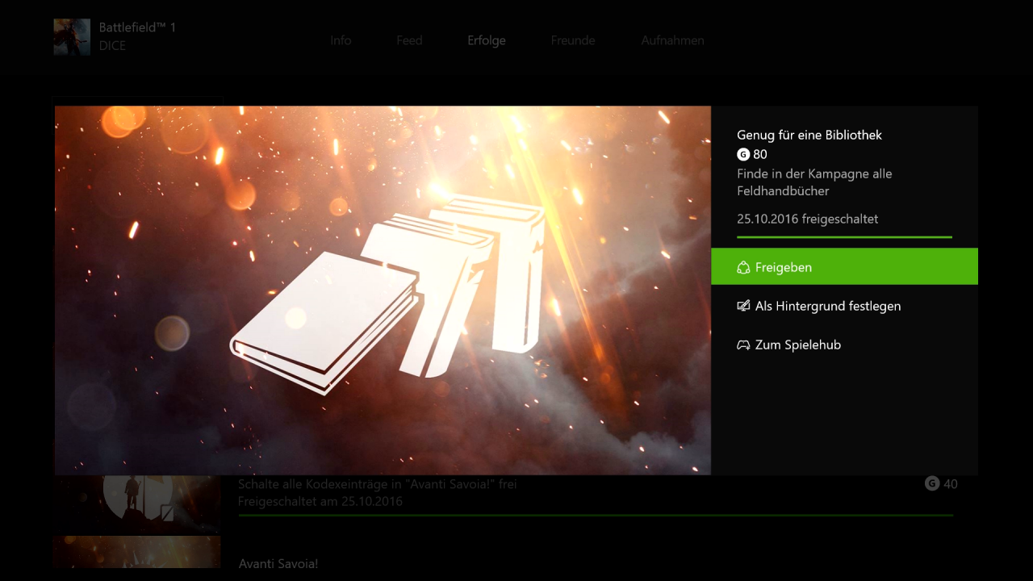Click the green achievement progress bar

[844, 237]
